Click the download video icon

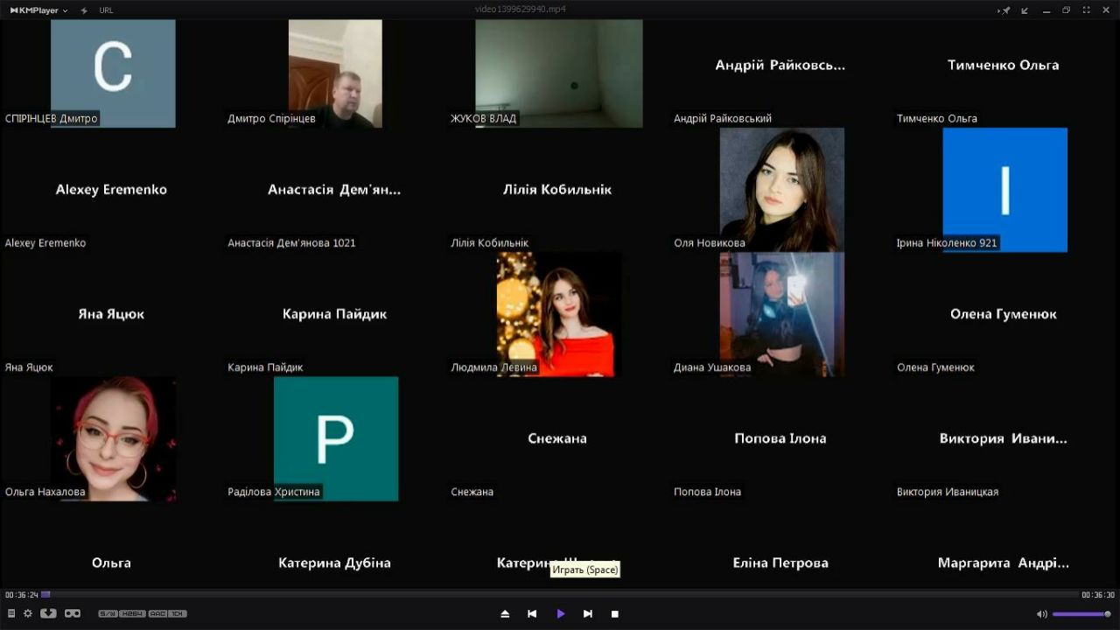click(48, 614)
